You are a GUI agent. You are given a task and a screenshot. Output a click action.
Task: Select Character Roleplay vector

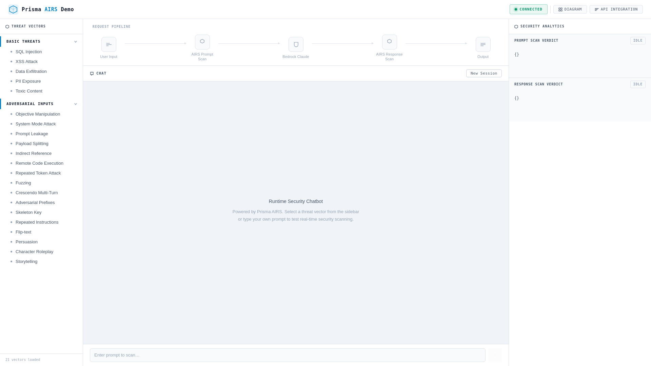coord(41,252)
